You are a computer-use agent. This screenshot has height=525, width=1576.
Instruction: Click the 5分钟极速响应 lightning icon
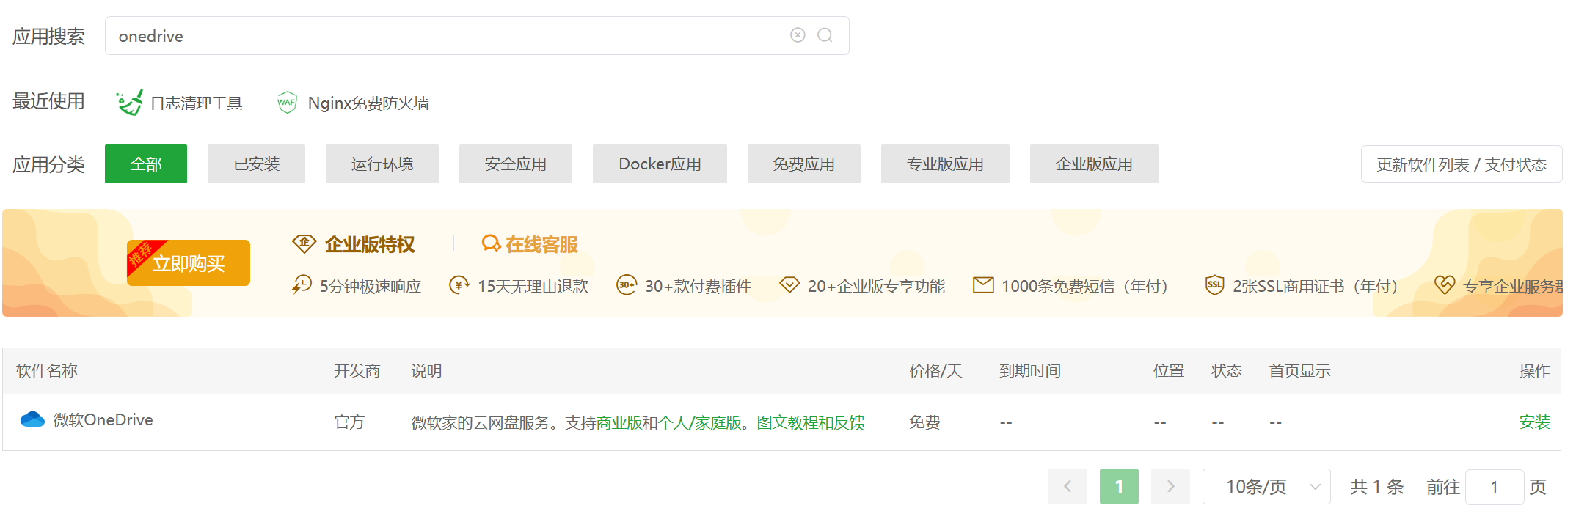click(x=302, y=284)
